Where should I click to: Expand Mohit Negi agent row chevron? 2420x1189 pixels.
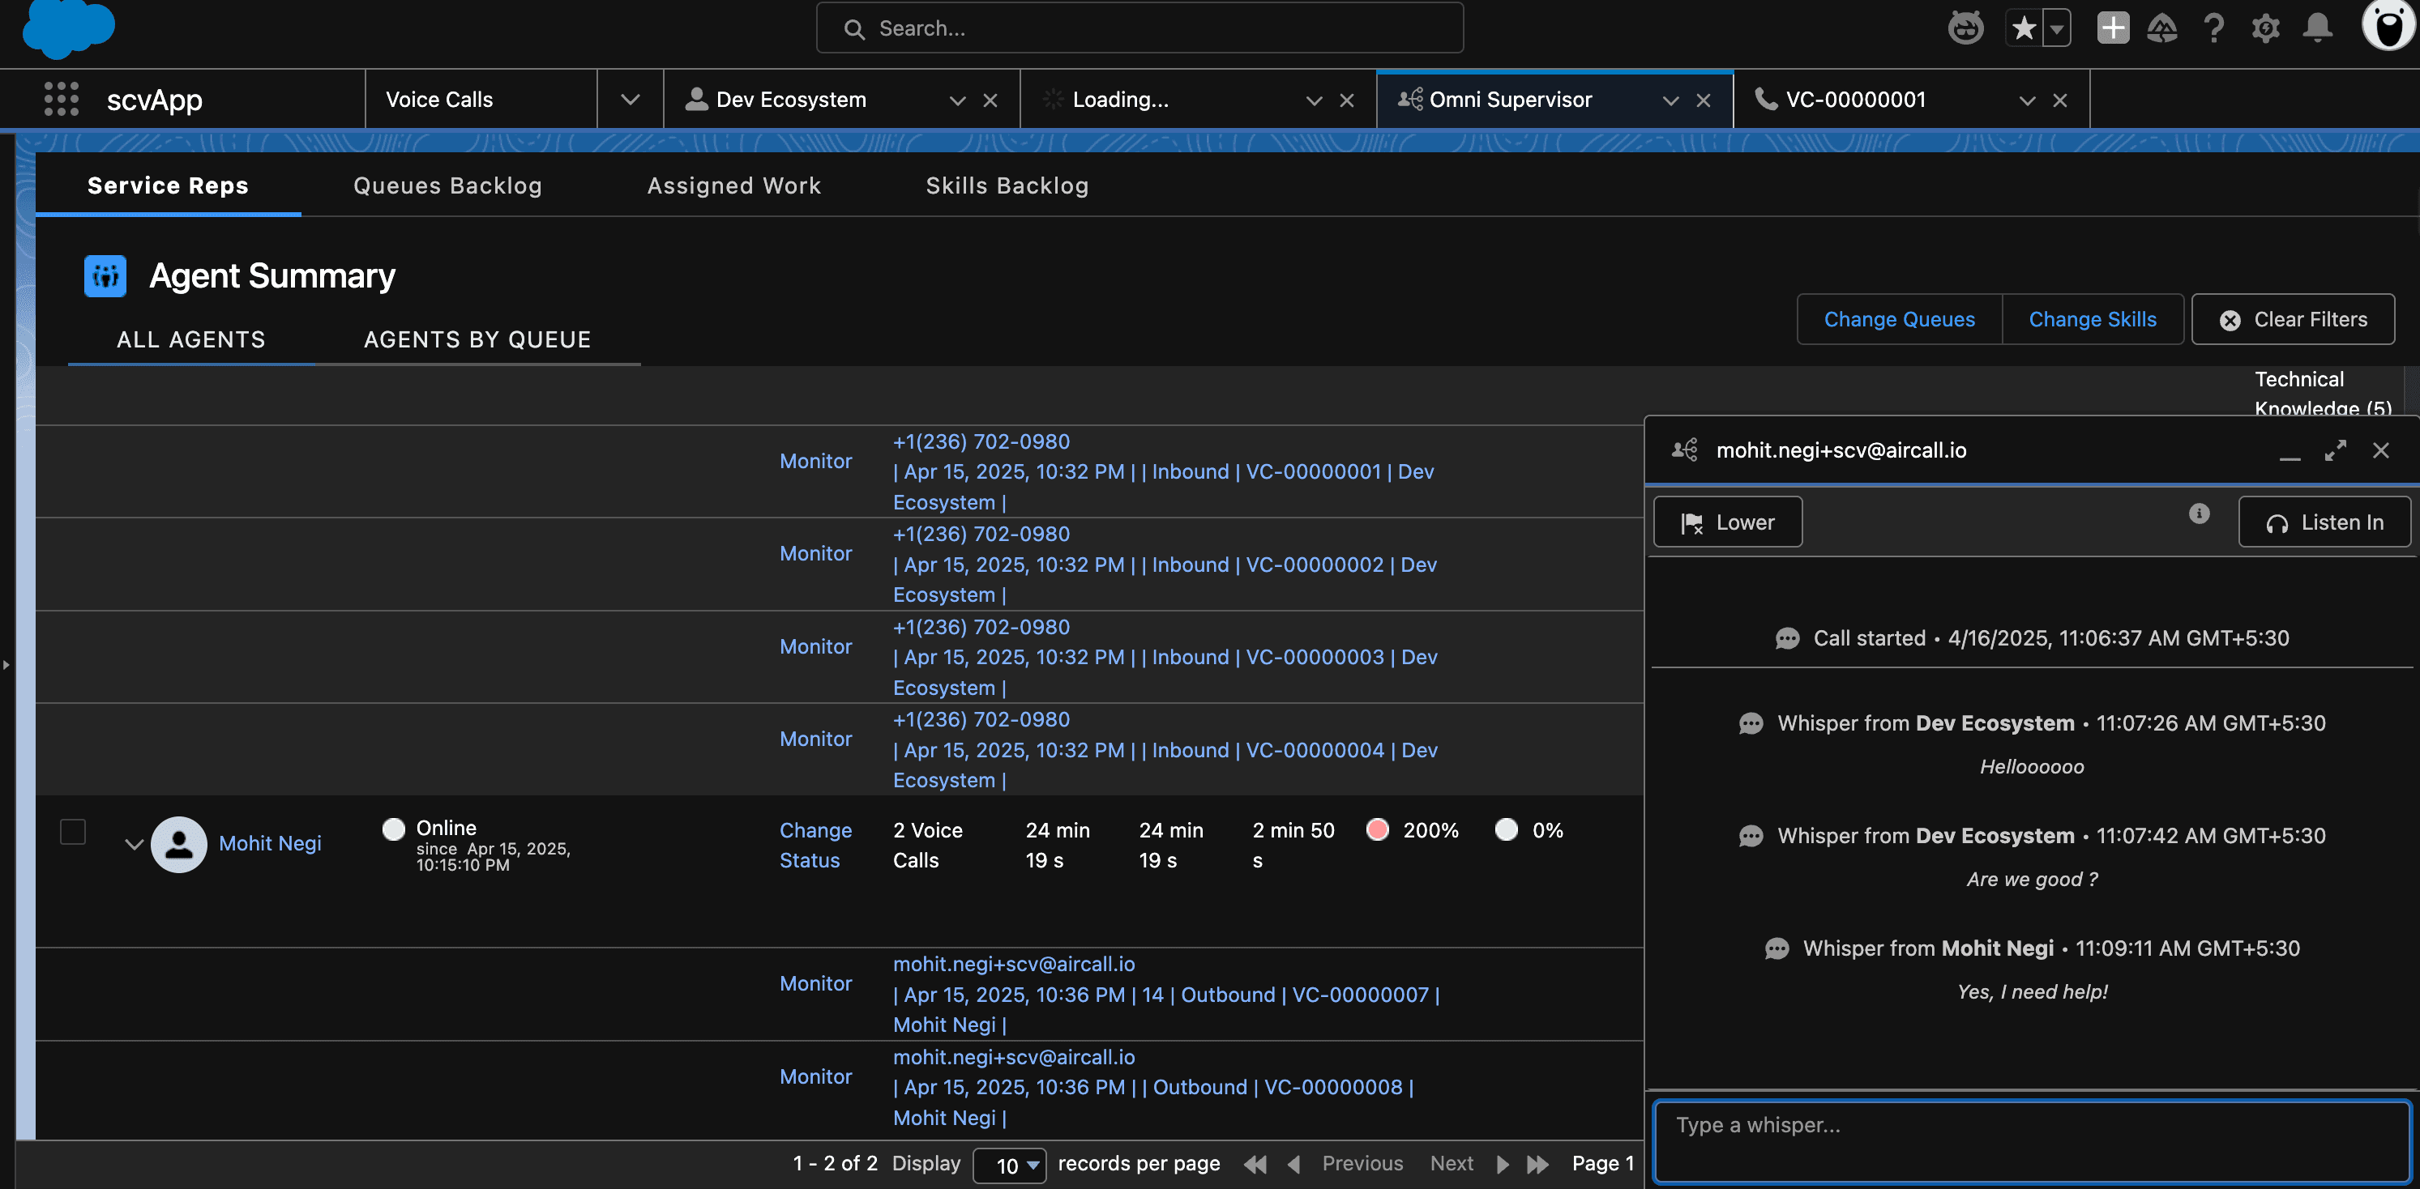134,844
